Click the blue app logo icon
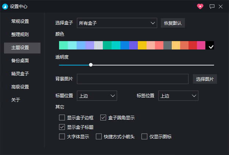The image size is (229, 155). point(5,6)
